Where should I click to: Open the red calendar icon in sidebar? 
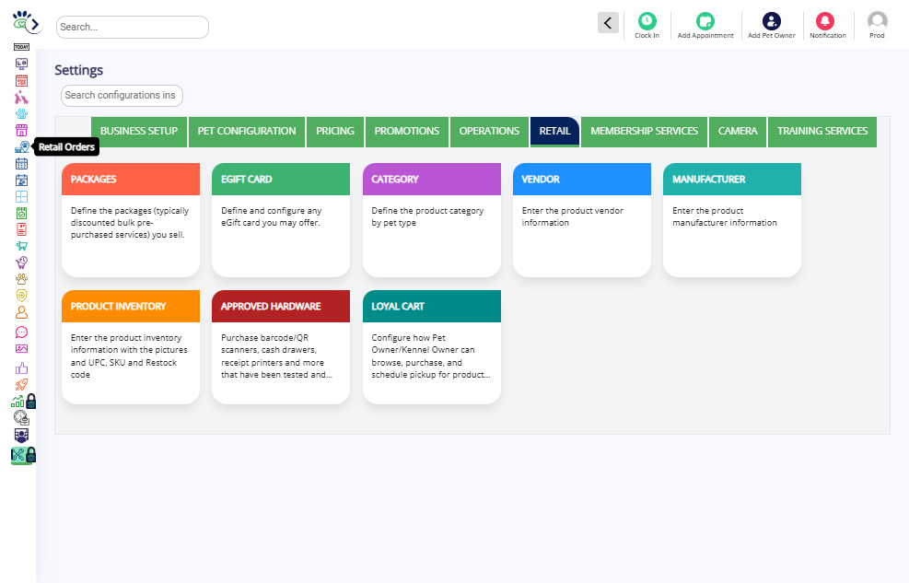click(21, 80)
